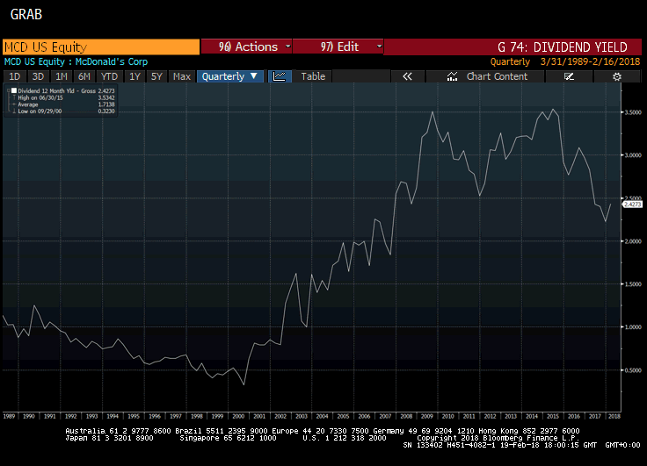The height and width of the screenshot is (466, 647).
Task: Select the Max range tab
Action: point(182,76)
